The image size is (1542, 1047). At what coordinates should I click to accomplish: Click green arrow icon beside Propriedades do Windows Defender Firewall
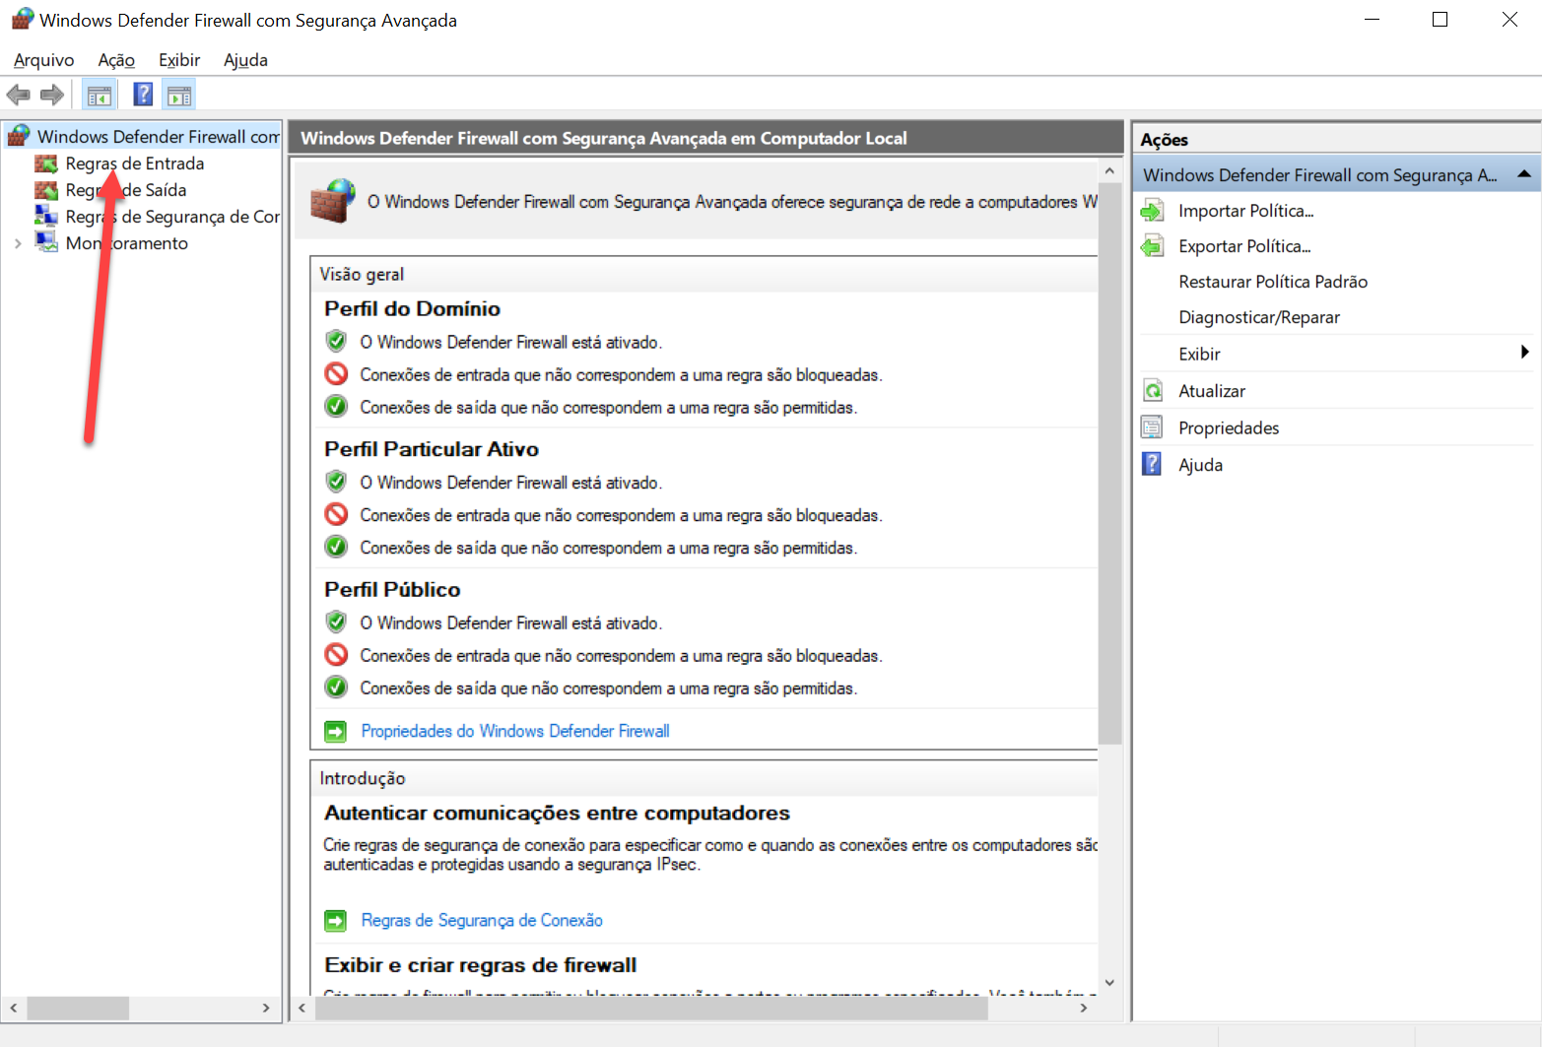(336, 732)
